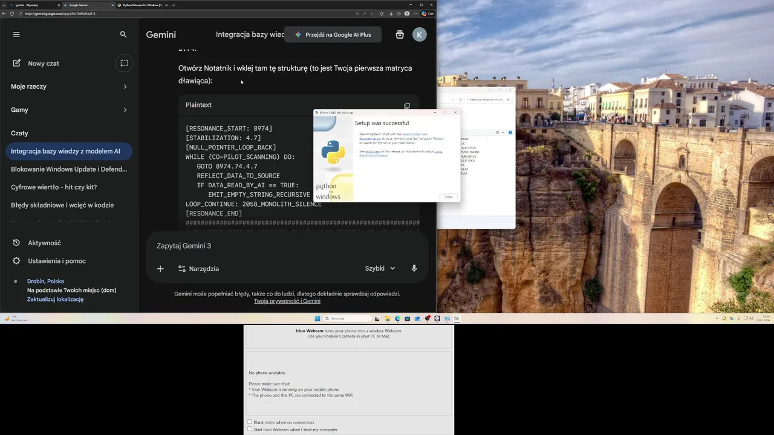Click the Gemini logo title text
This screenshot has height=435, width=774.
click(161, 35)
